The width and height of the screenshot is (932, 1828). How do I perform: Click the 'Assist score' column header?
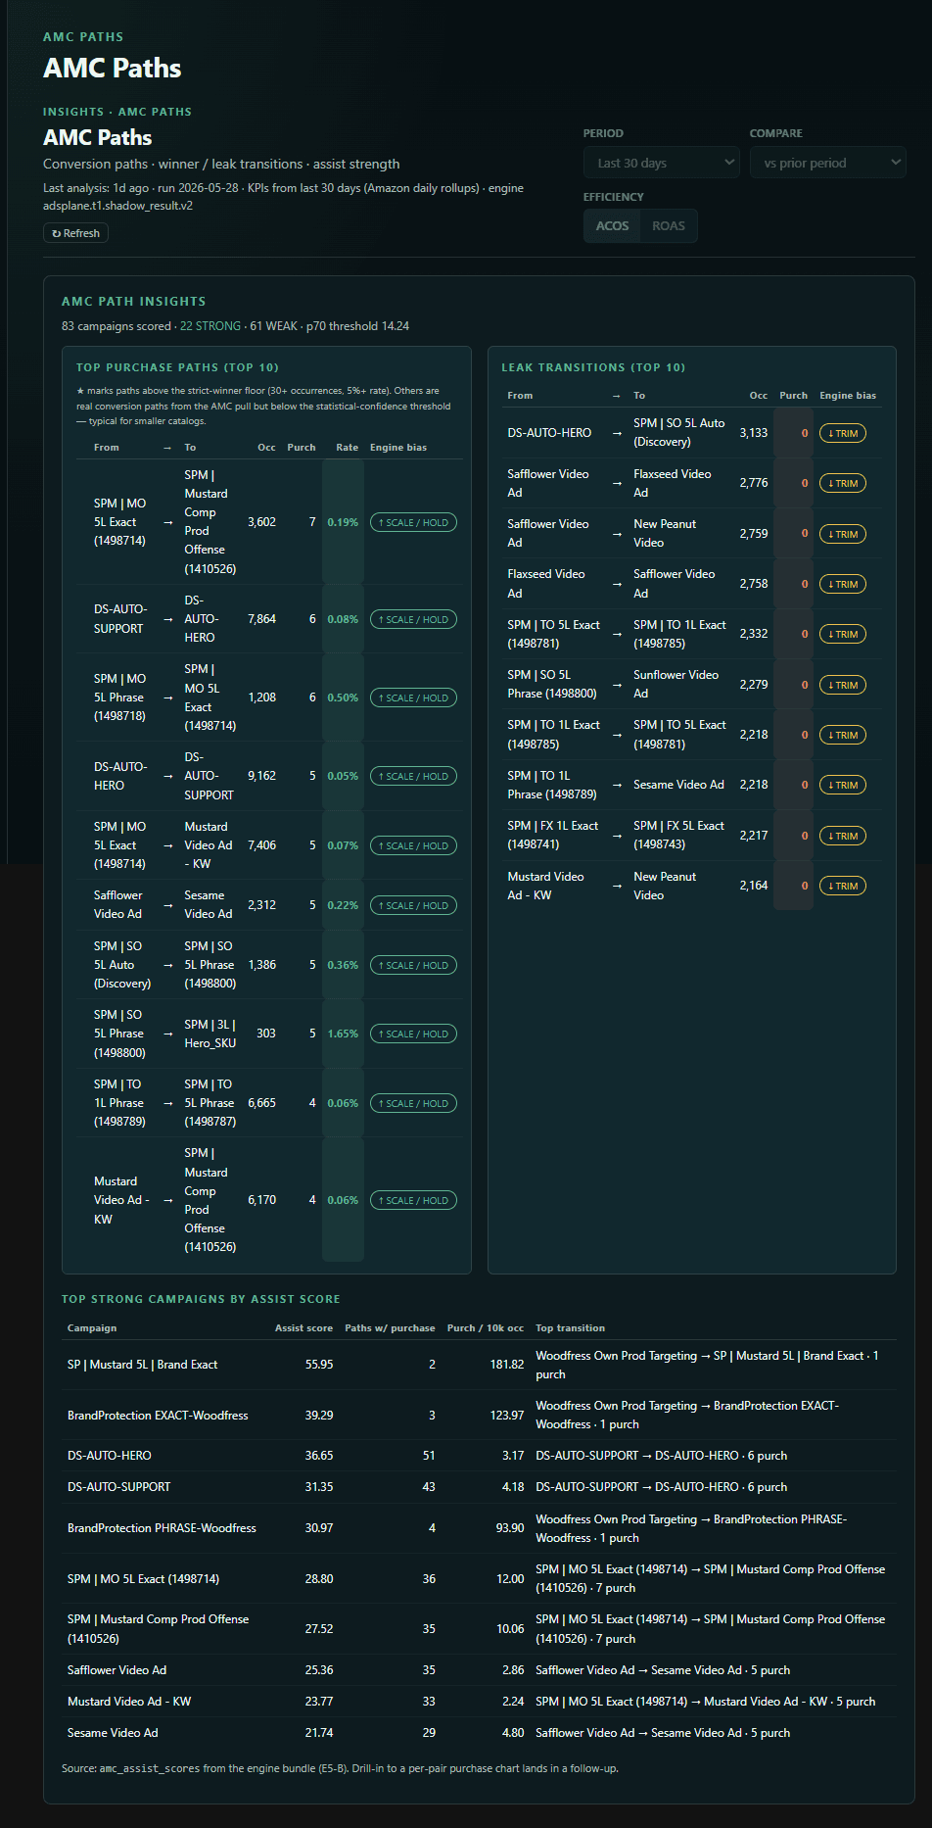pyautogui.click(x=303, y=1328)
